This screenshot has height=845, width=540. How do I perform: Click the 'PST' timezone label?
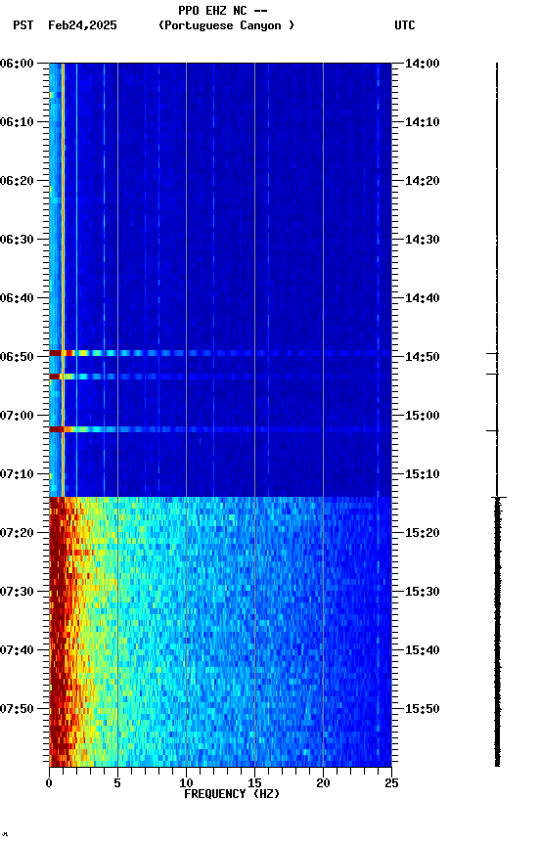pos(23,25)
